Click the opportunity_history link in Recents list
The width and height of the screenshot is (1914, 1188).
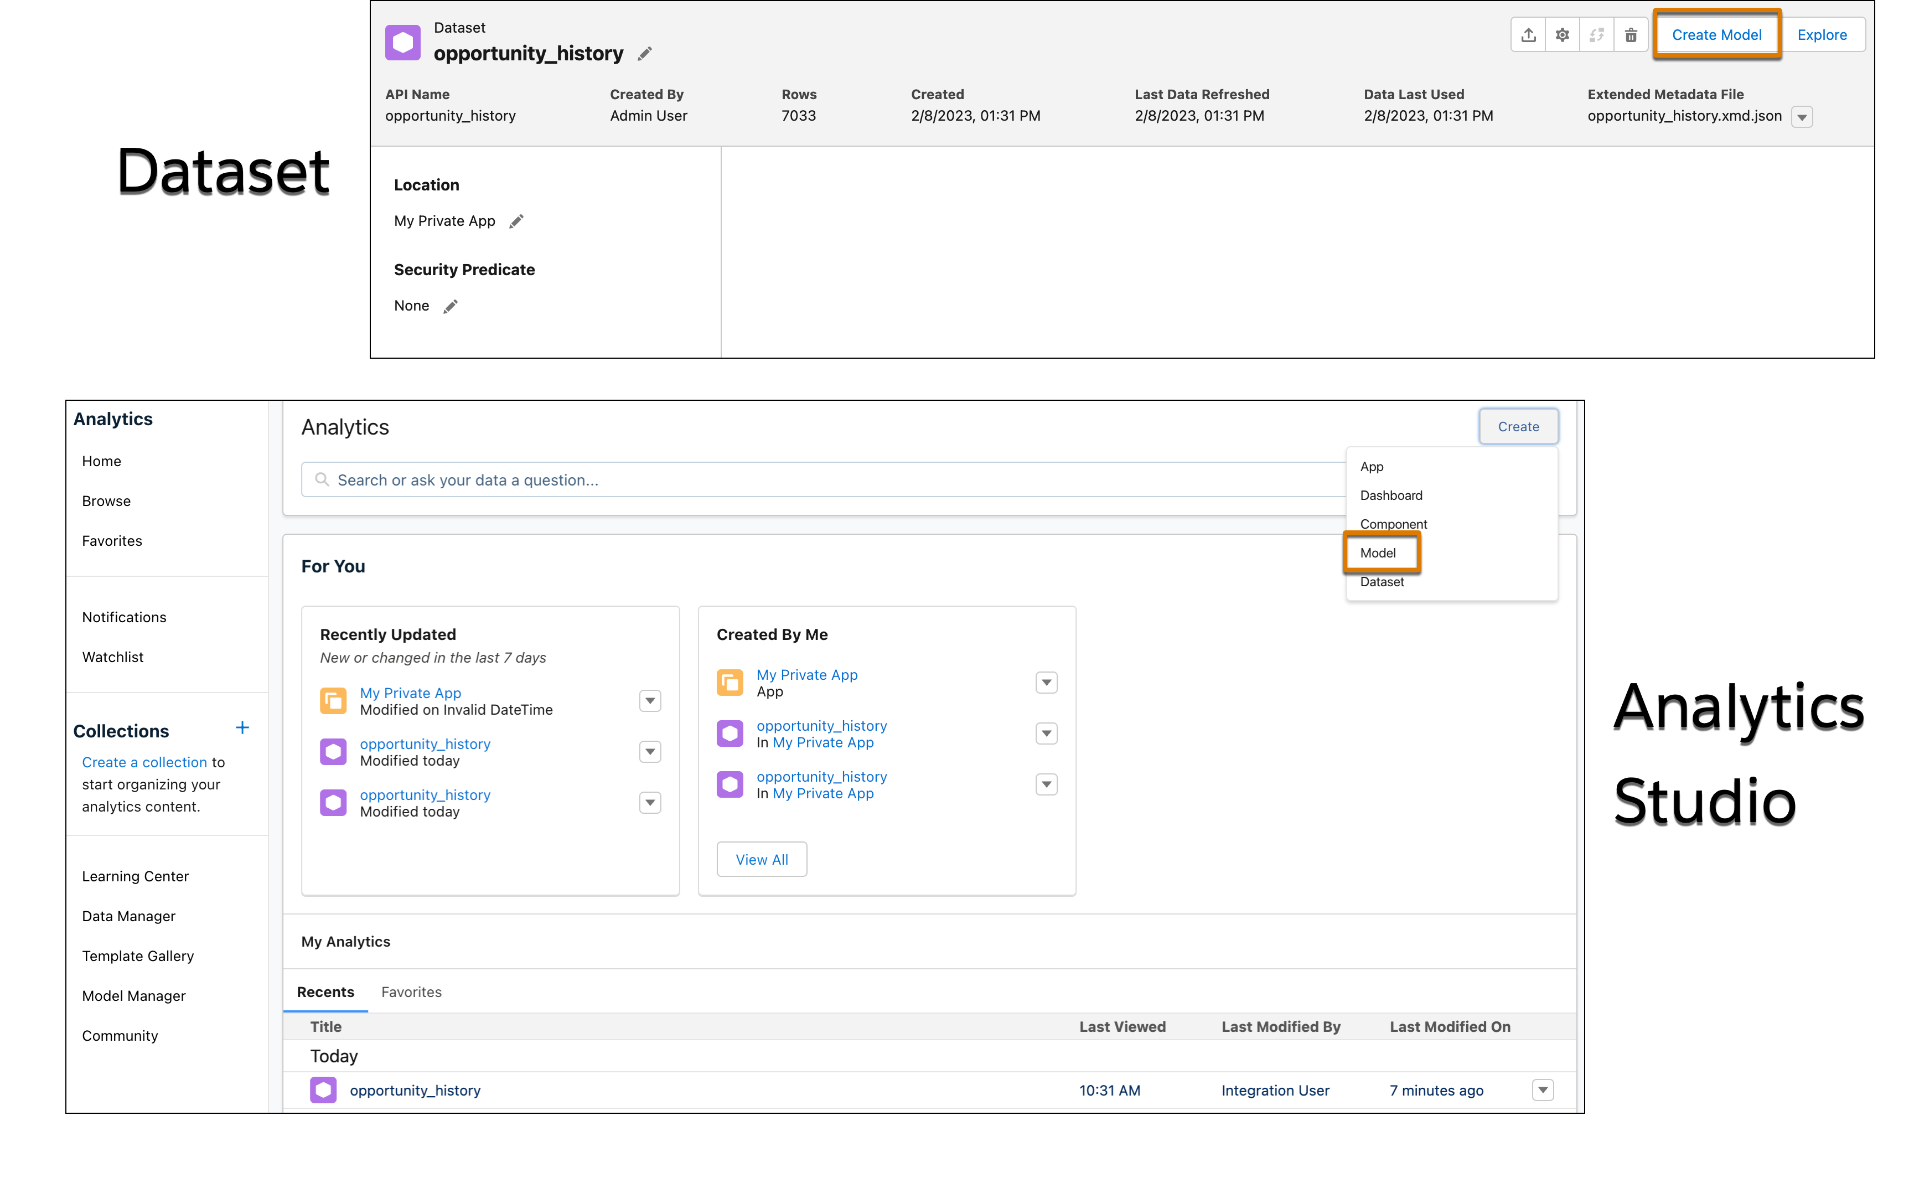click(x=415, y=1089)
